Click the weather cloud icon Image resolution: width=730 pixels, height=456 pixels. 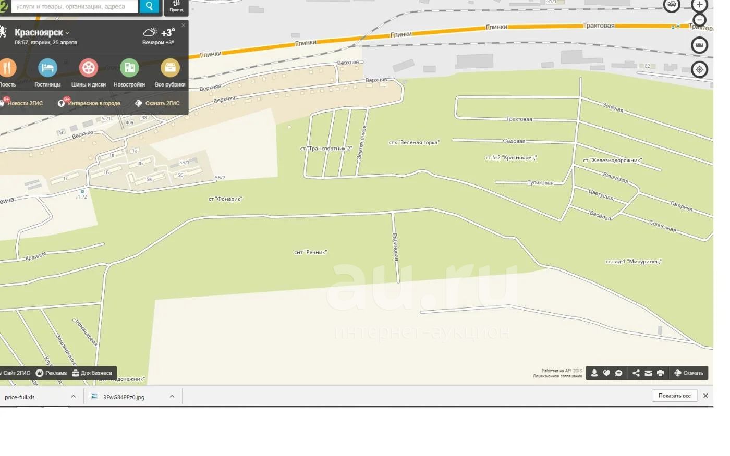[x=150, y=32]
